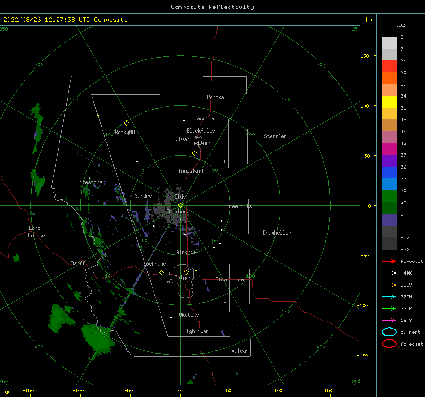The image size is (425, 397).
Task: Click the Cochrane town label
Action: pos(154,264)
